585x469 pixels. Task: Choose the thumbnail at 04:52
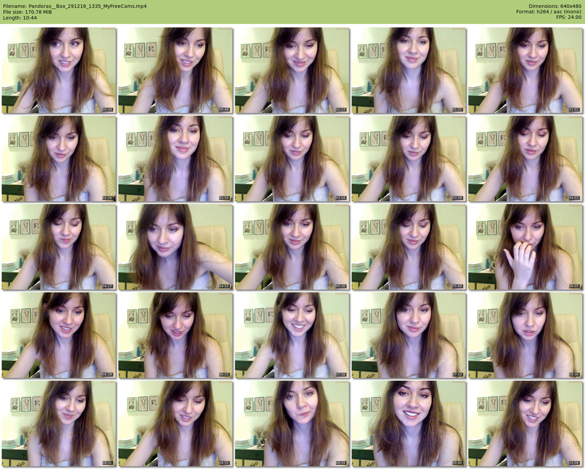tap(175, 247)
